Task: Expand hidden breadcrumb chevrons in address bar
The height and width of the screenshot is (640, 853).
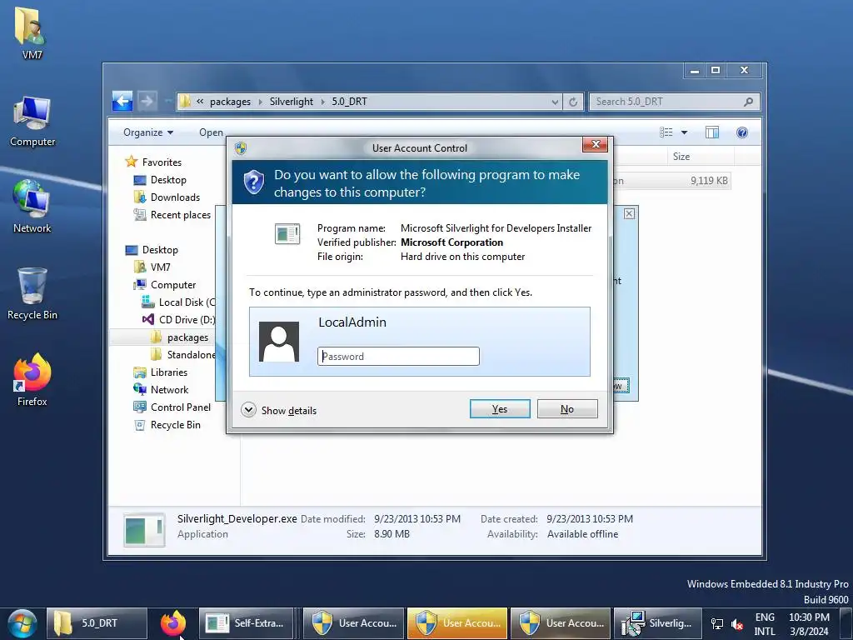Action: (x=200, y=102)
